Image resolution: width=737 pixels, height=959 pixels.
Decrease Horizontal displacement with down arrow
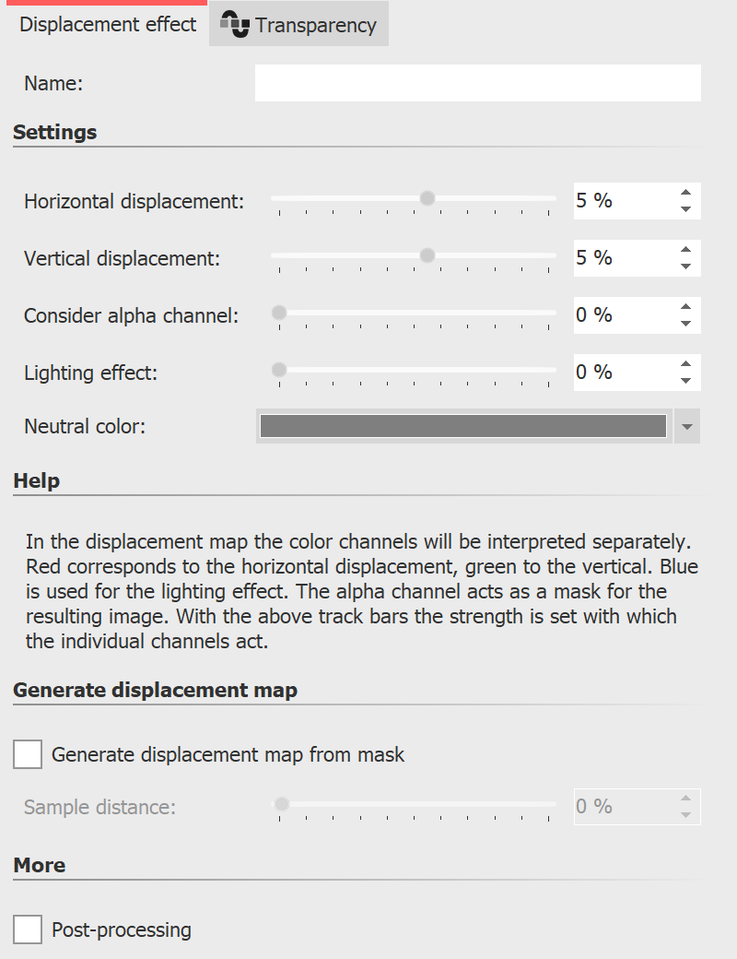tap(687, 208)
